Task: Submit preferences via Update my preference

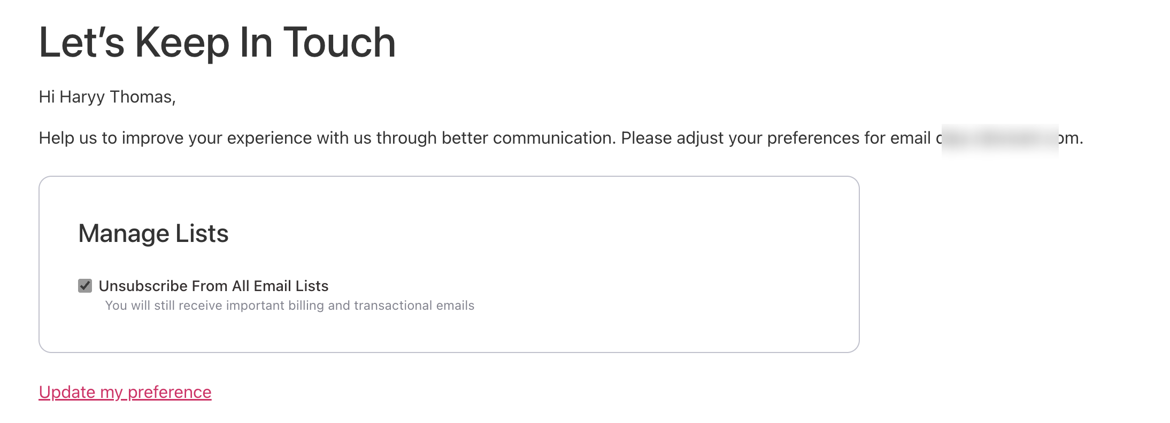Action: point(125,391)
